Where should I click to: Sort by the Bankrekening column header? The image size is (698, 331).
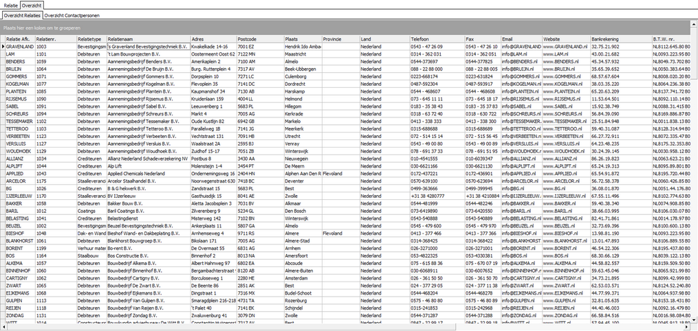[621, 39]
